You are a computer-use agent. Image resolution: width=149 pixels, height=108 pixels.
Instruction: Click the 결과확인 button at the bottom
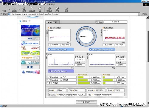(x=86, y=102)
